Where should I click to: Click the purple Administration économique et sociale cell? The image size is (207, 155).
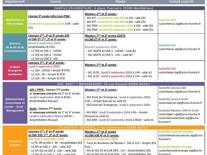15,105
